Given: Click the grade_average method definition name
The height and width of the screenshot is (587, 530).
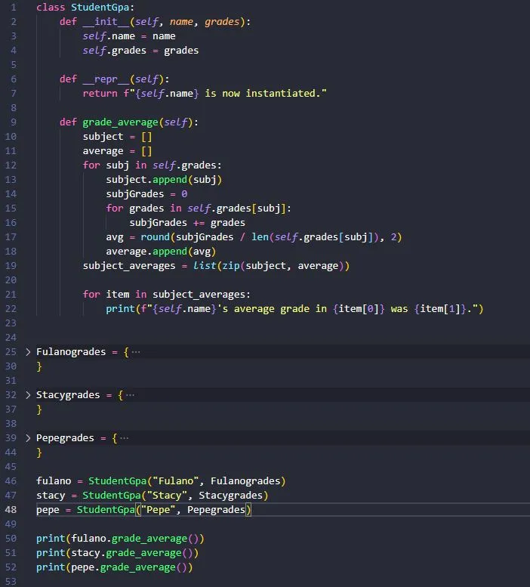Looking at the screenshot, I should (x=121, y=122).
